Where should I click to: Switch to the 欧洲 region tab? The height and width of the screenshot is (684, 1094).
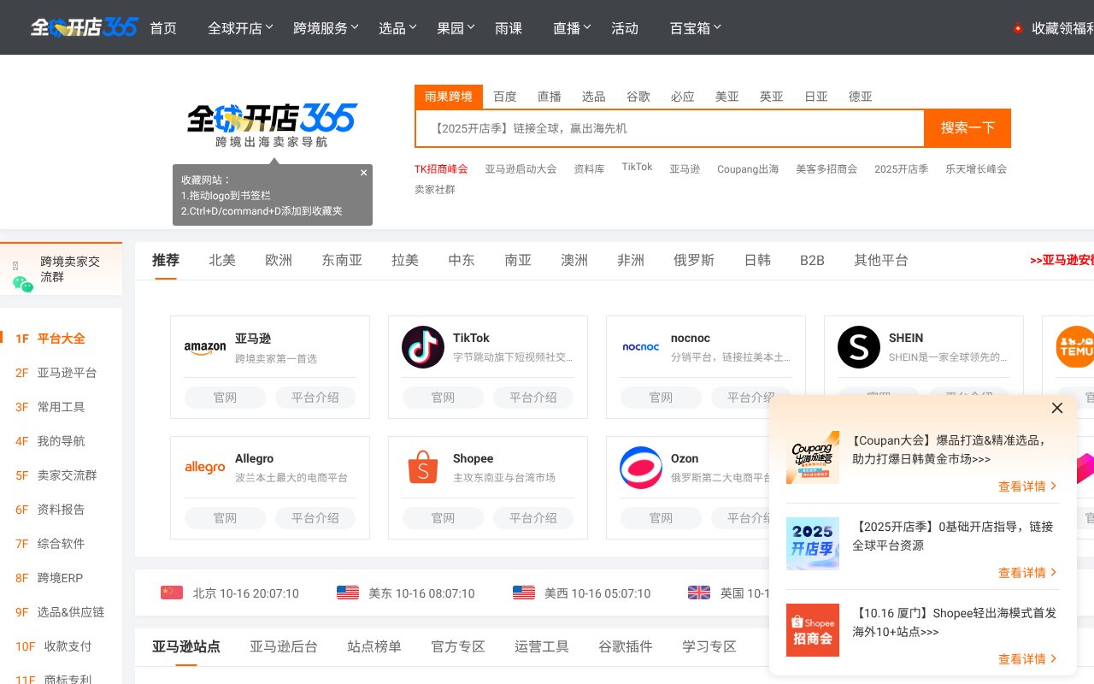(x=279, y=260)
